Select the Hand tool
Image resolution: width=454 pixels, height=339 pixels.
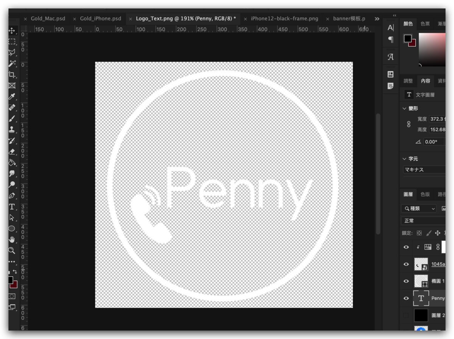point(12,239)
